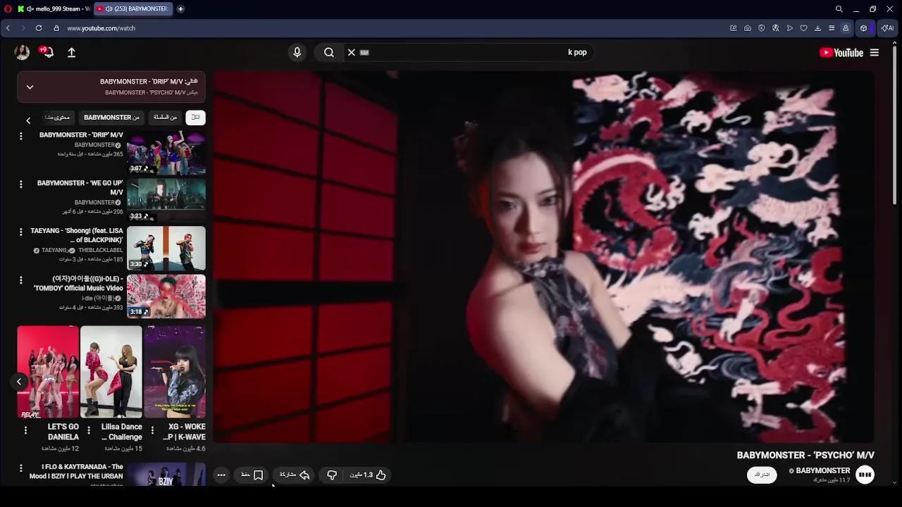Open the extensions cube icon

864,28
